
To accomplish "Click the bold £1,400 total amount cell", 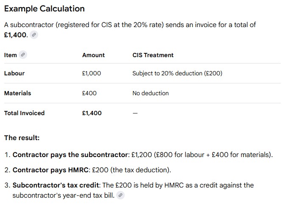I will (92, 113).
